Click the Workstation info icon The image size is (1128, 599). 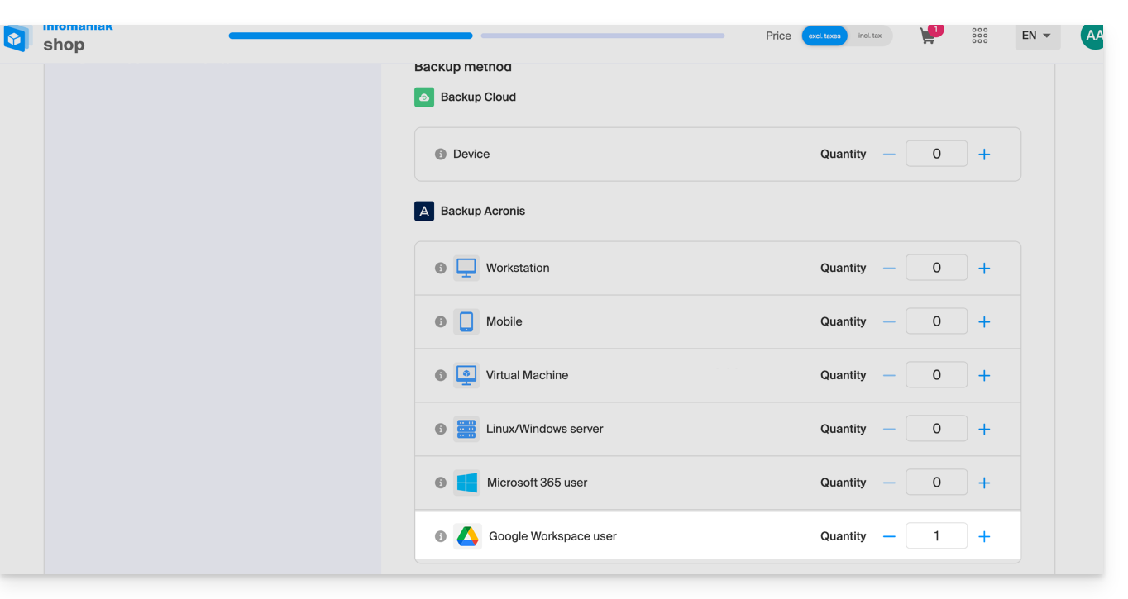click(441, 268)
